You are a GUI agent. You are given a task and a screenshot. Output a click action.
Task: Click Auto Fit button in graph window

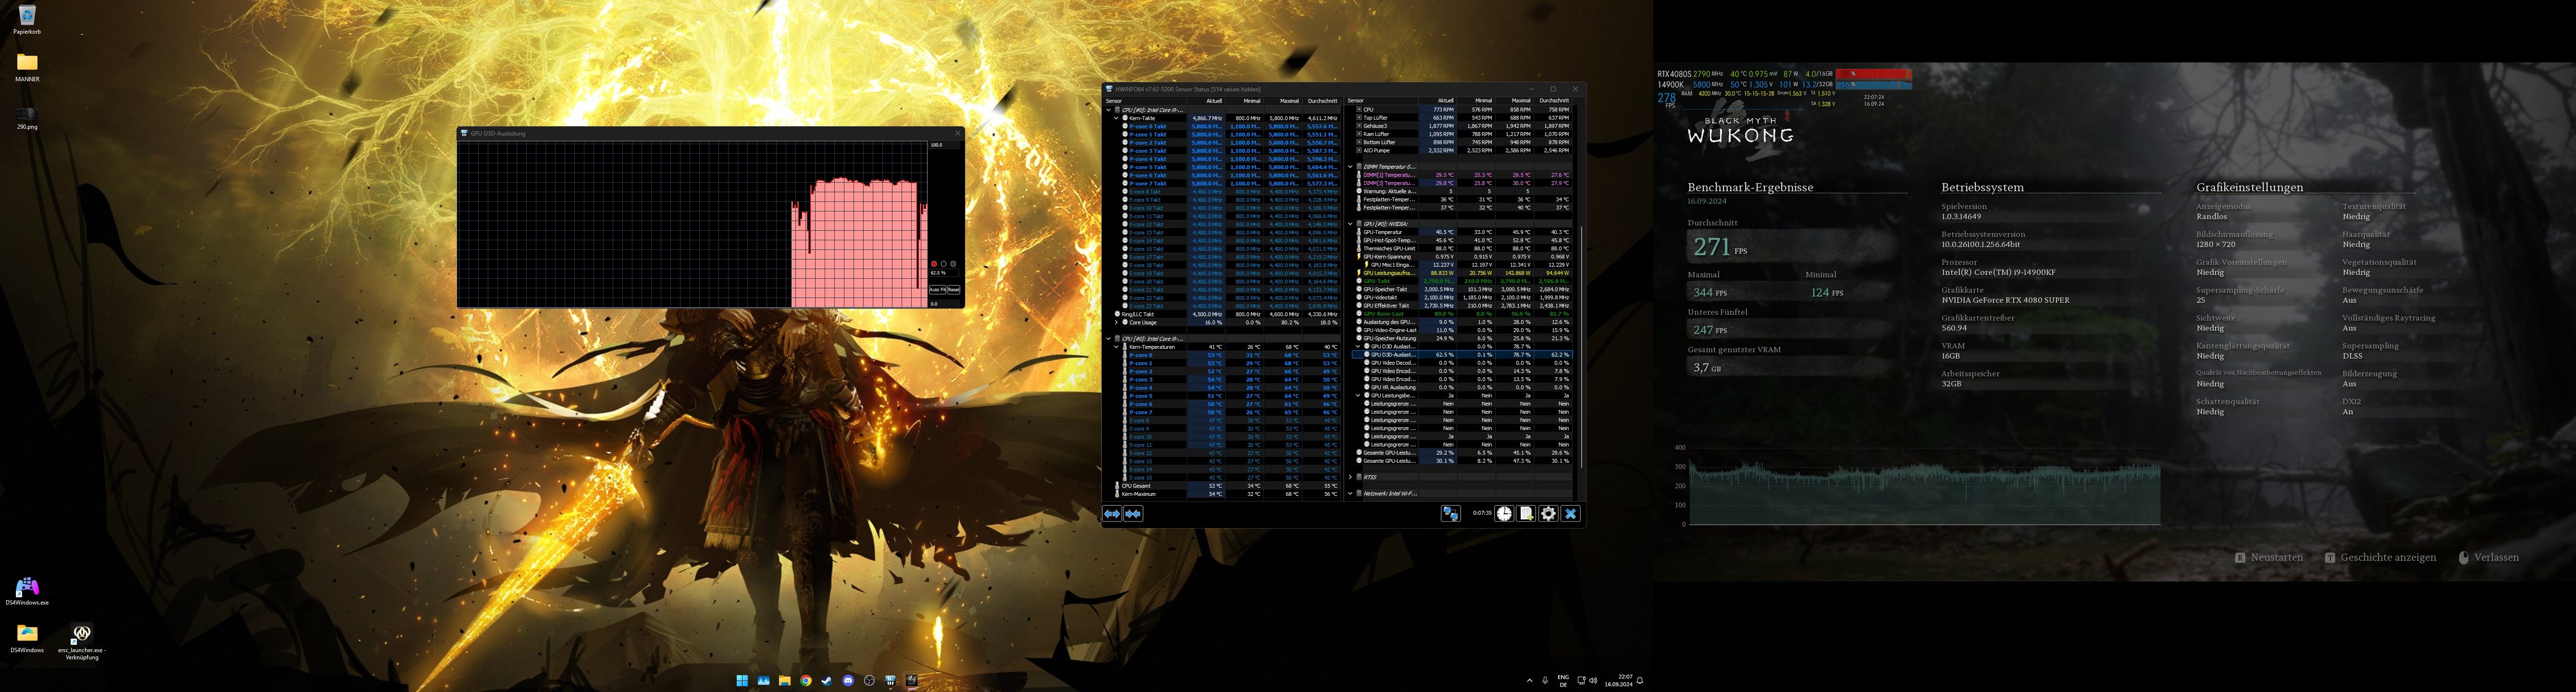938,290
